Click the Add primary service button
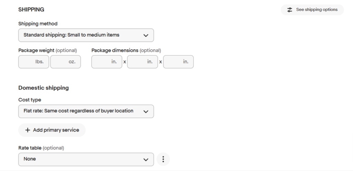 click(52, 130)
